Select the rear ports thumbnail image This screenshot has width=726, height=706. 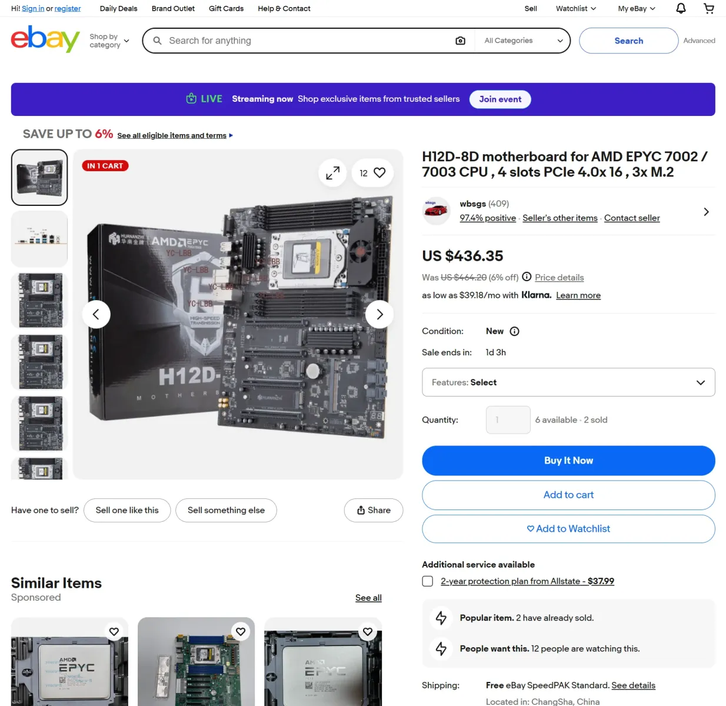click(39, 239)
